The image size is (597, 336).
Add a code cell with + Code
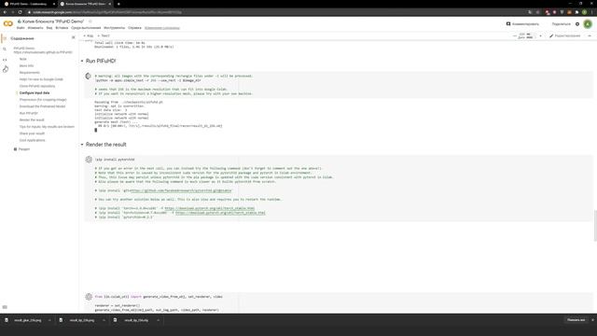(x=89, y=35)
